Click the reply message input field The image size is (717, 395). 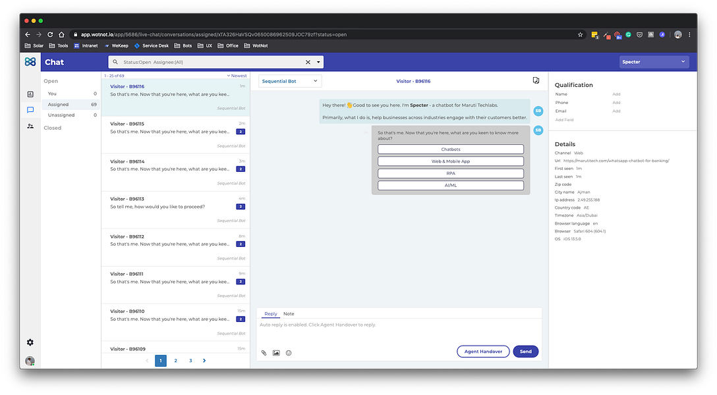tap(399, 331)
